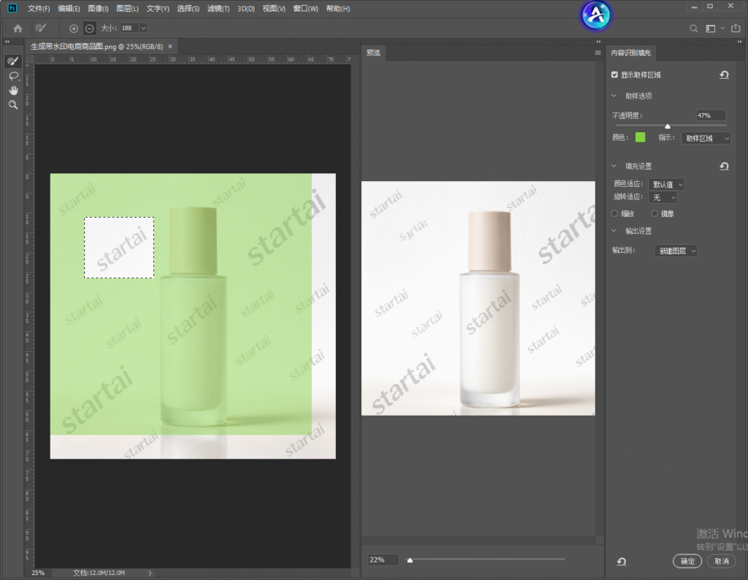Open the 指示 dropdown showing 取样区域
Viewport: 748px width, 580px height.
pos(706,138)
